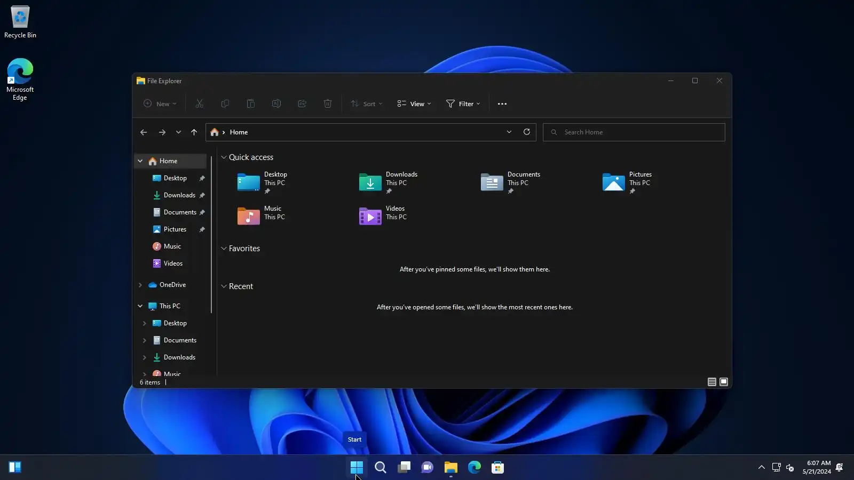This screenshot has height=480, width=854.
Task: Open the Desktop folder tile in Quick access
Action: pos(263,182)
